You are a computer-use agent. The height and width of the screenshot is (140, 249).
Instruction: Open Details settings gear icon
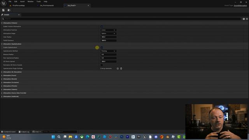click(247, 19)
